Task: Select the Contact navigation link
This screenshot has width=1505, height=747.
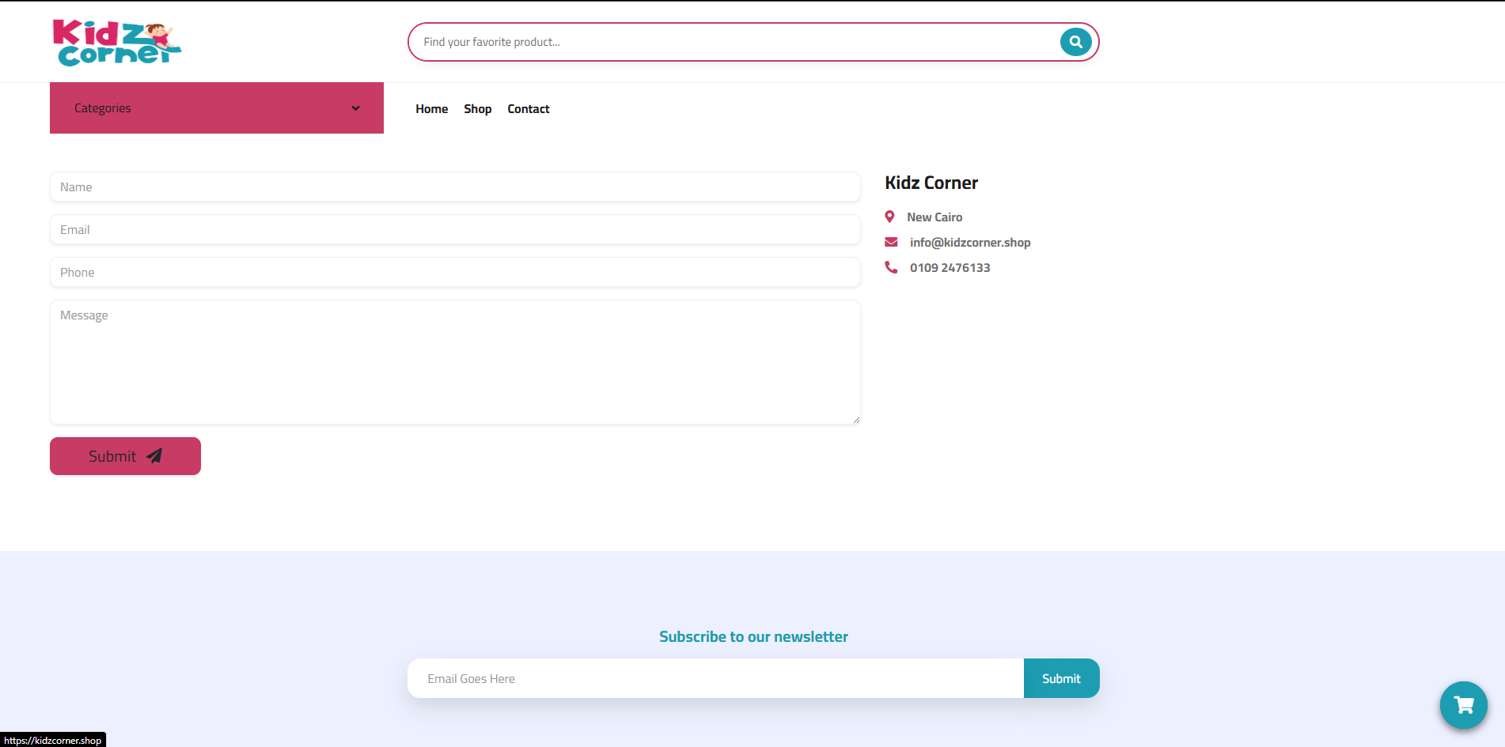Action: (528, 108)
